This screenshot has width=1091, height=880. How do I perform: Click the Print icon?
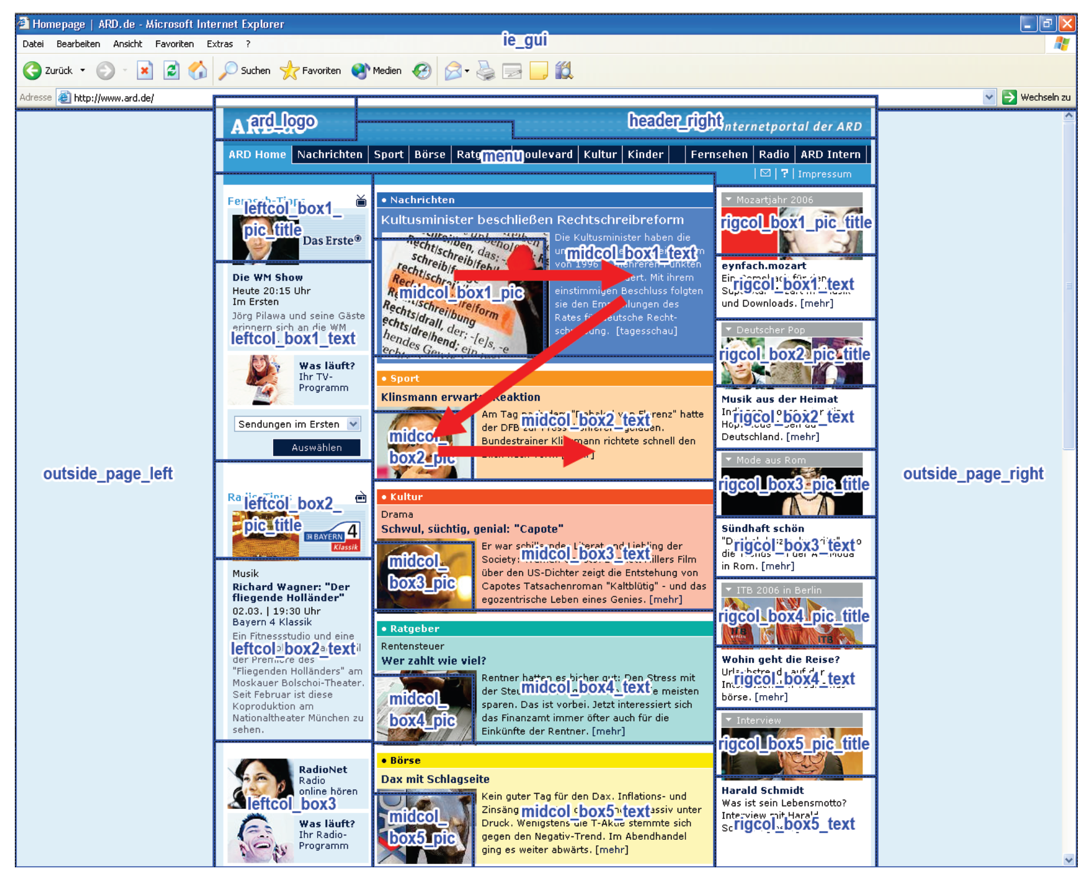[x=486, y=70]
